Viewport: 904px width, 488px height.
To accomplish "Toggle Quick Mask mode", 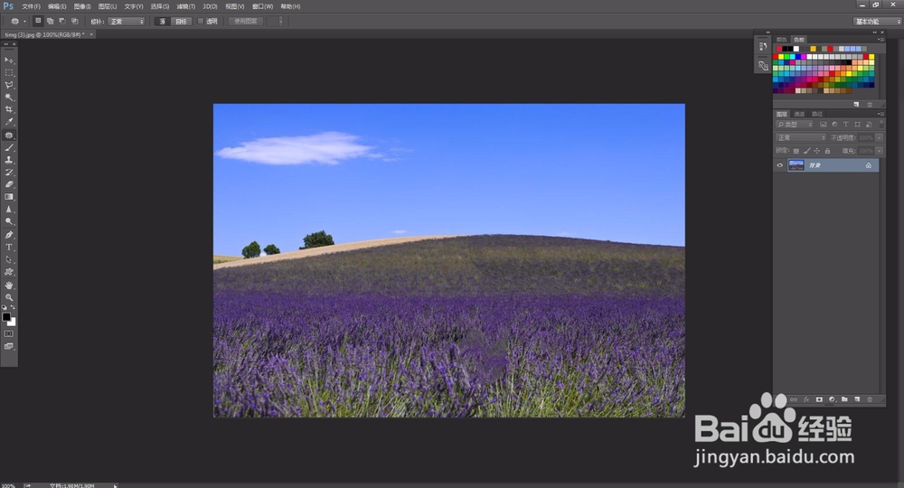I will [x=9, y=333].
